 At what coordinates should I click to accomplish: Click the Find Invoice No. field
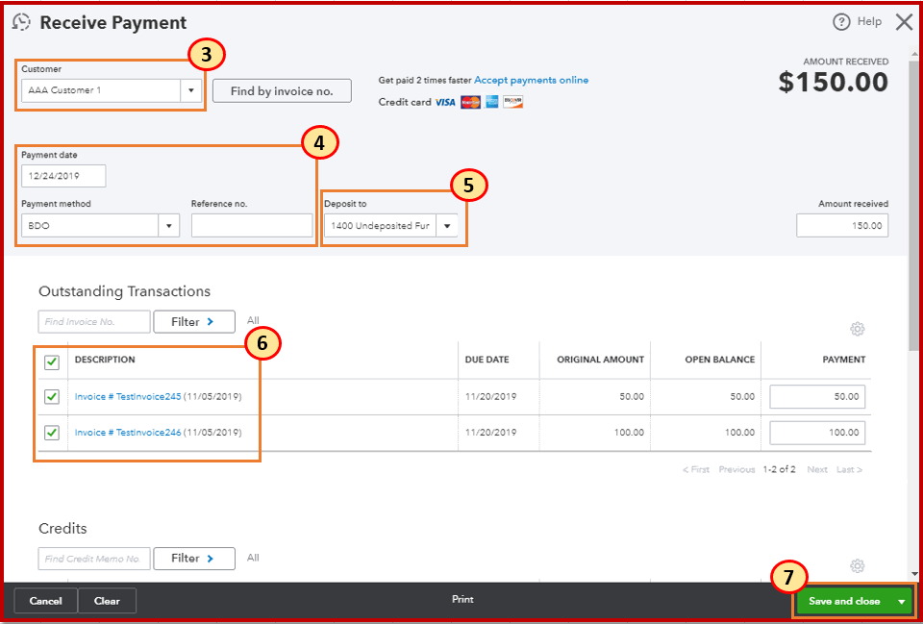94,322
